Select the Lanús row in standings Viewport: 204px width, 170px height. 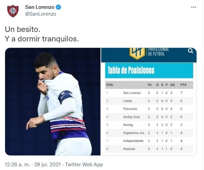[149, 101]
